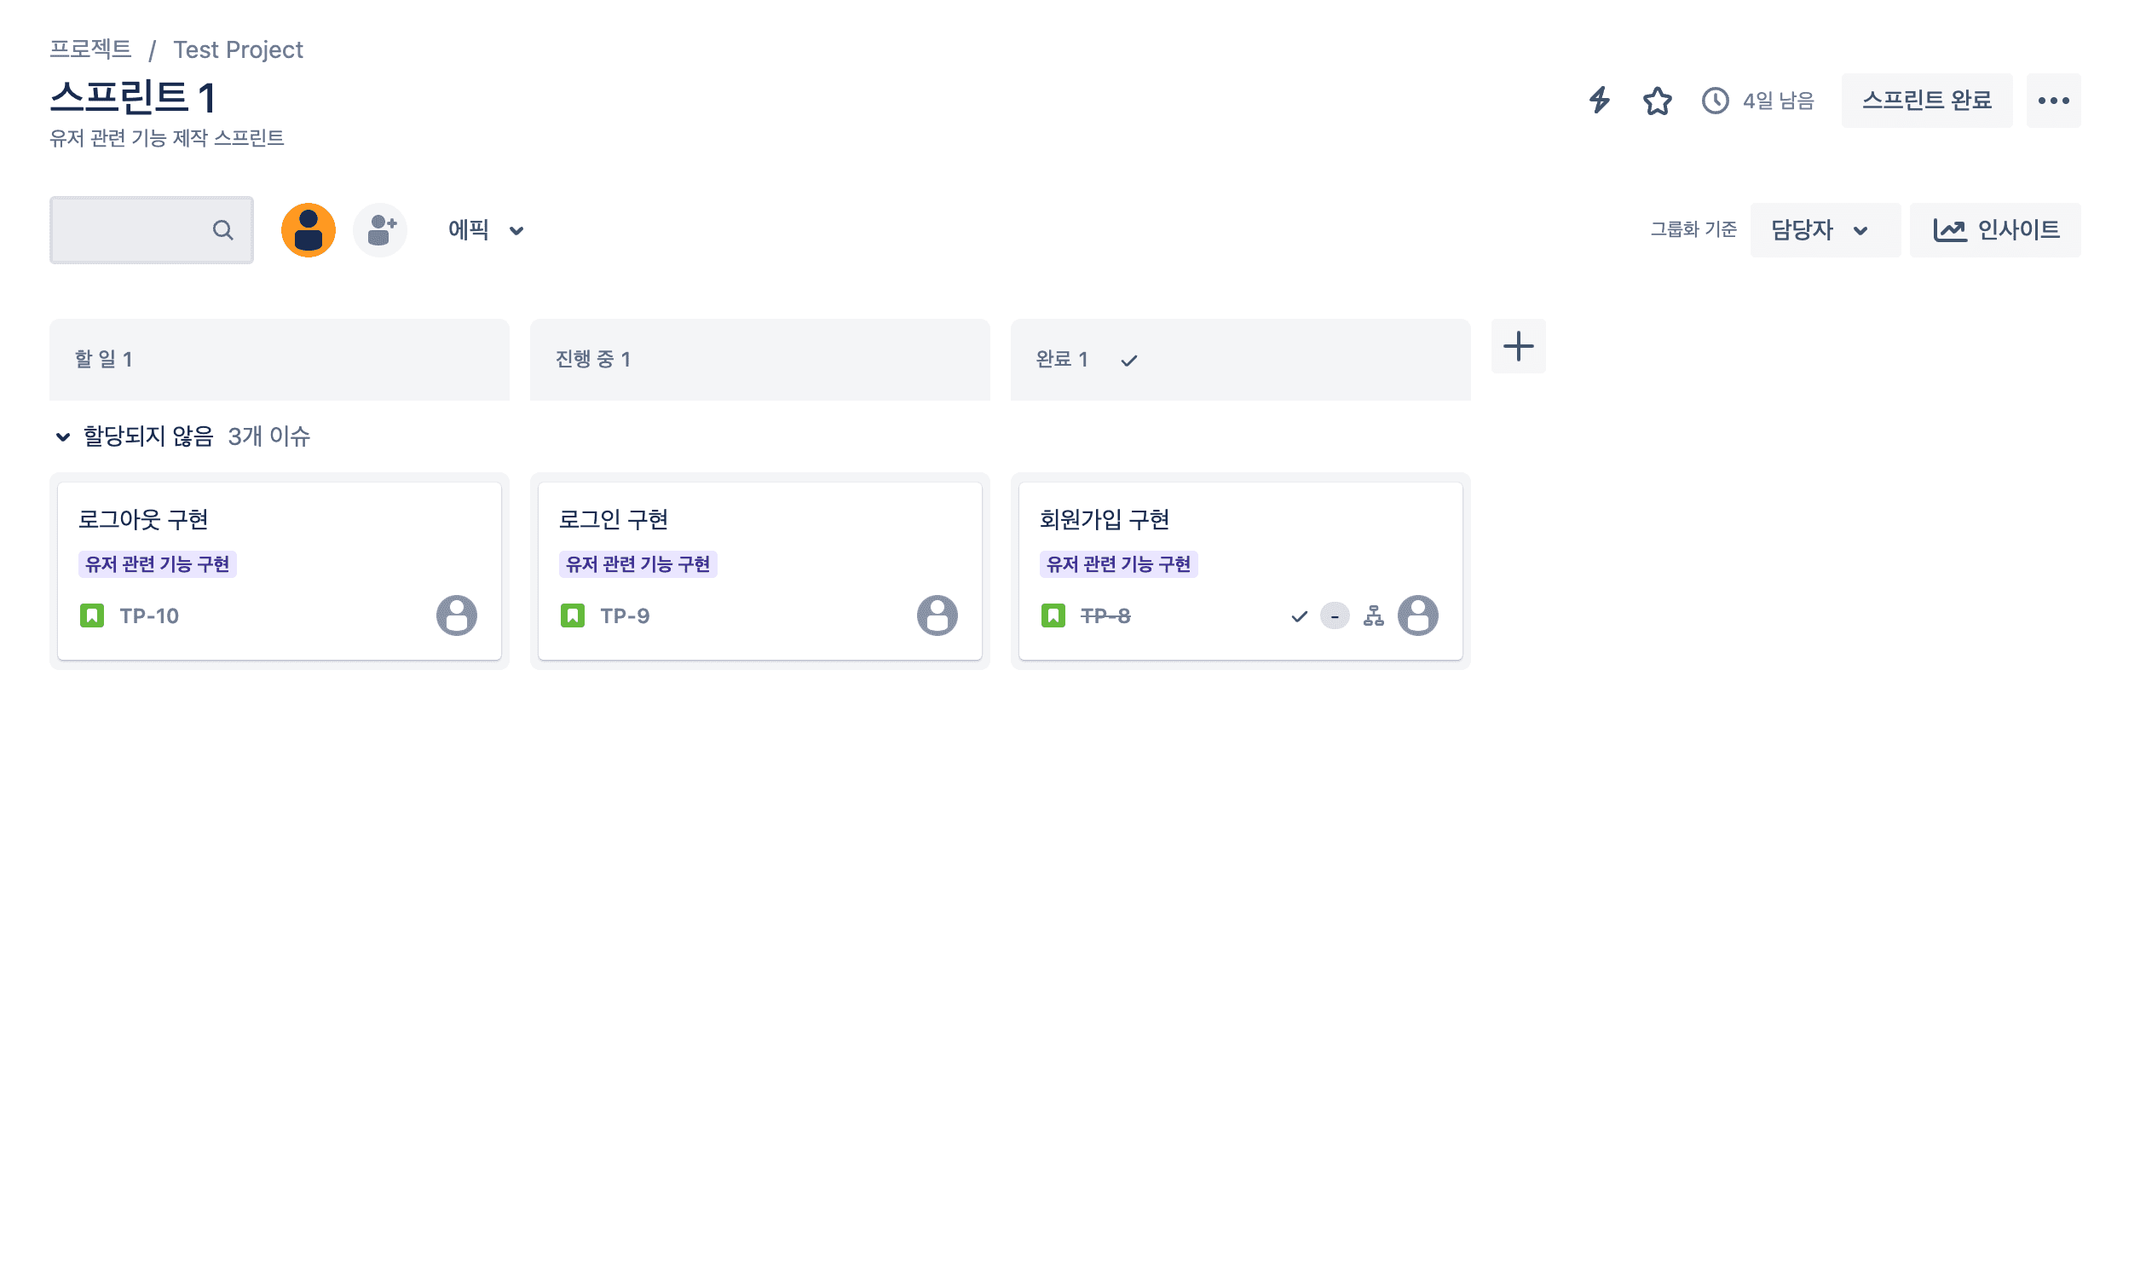The image size is (2146, 1277).
Task: Open the three-dot more actions menu
Action: (x=2052, y=101)
